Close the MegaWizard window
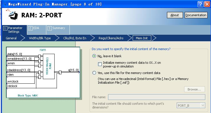Image resolution: width=211 pixels, height=113 pixels. [x=207, y=4]
